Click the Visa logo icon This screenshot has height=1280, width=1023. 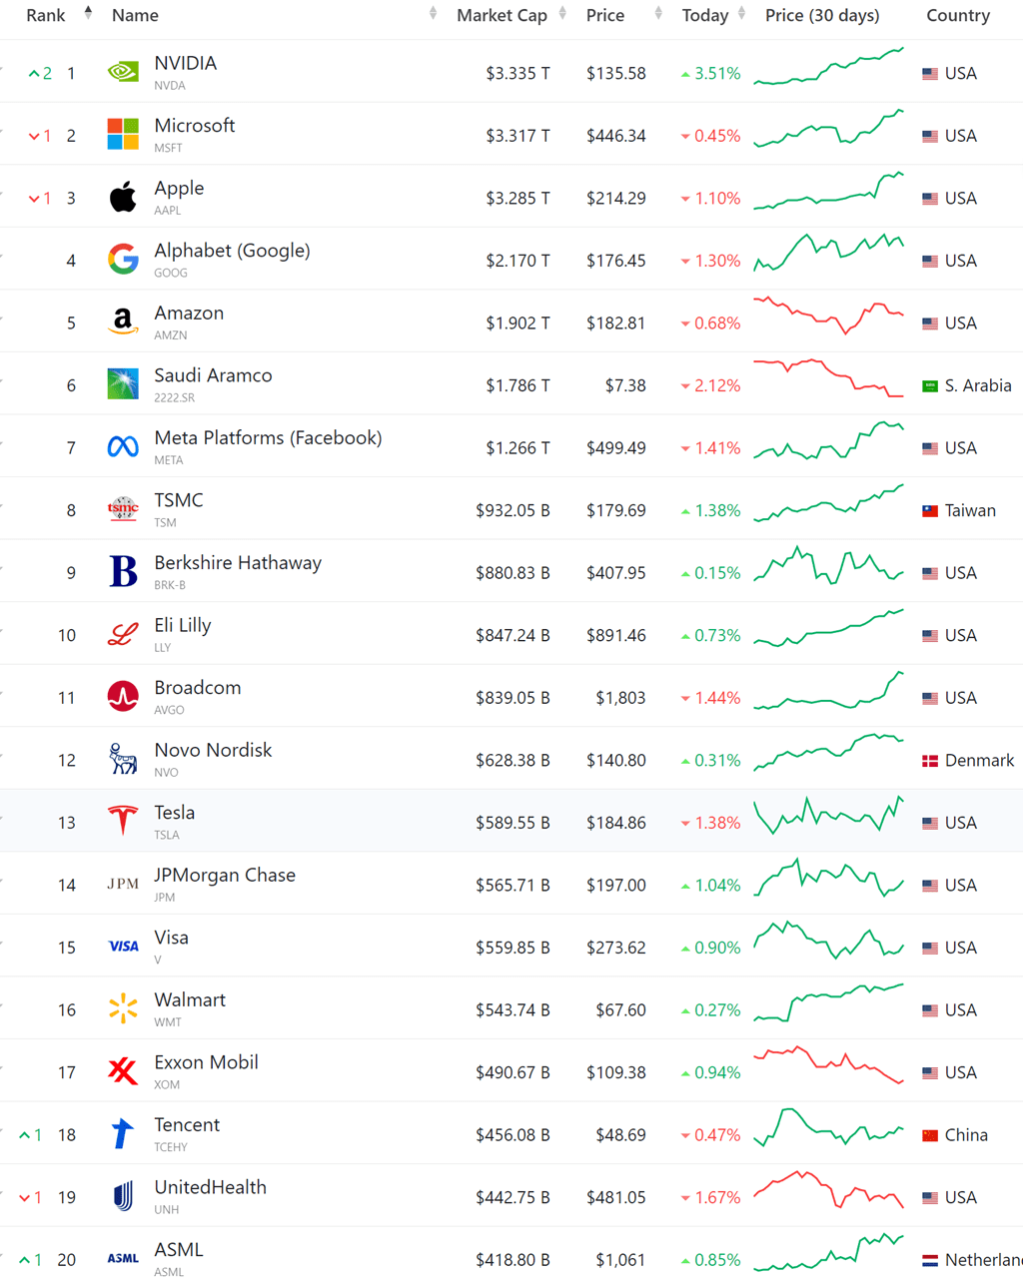123,947
